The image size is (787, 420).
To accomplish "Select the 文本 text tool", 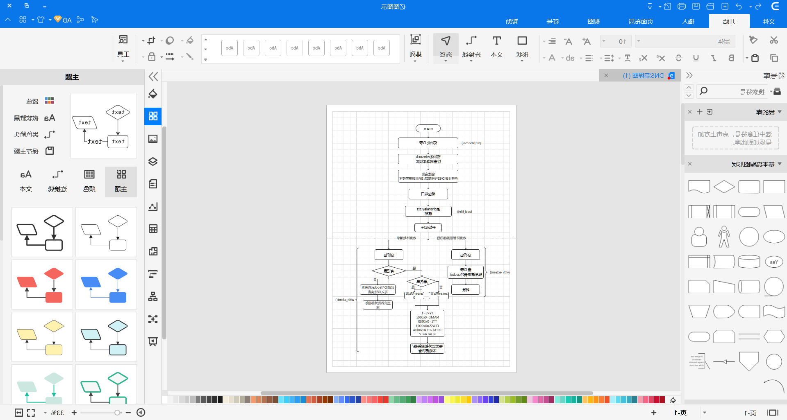I will 496,47.
